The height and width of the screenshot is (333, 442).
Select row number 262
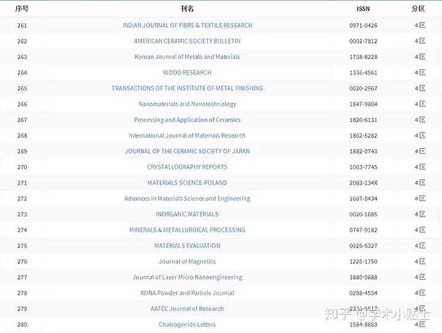click(22, 41)
